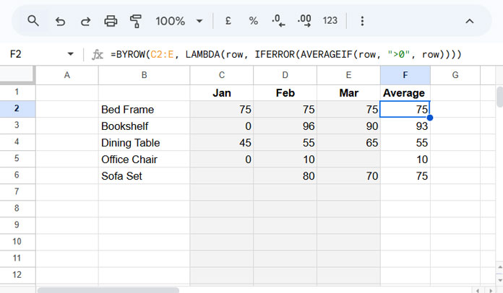This screenshot has height=293, width=503.
Task: Click the Bookshelf cell
Action: coord(144,126)
